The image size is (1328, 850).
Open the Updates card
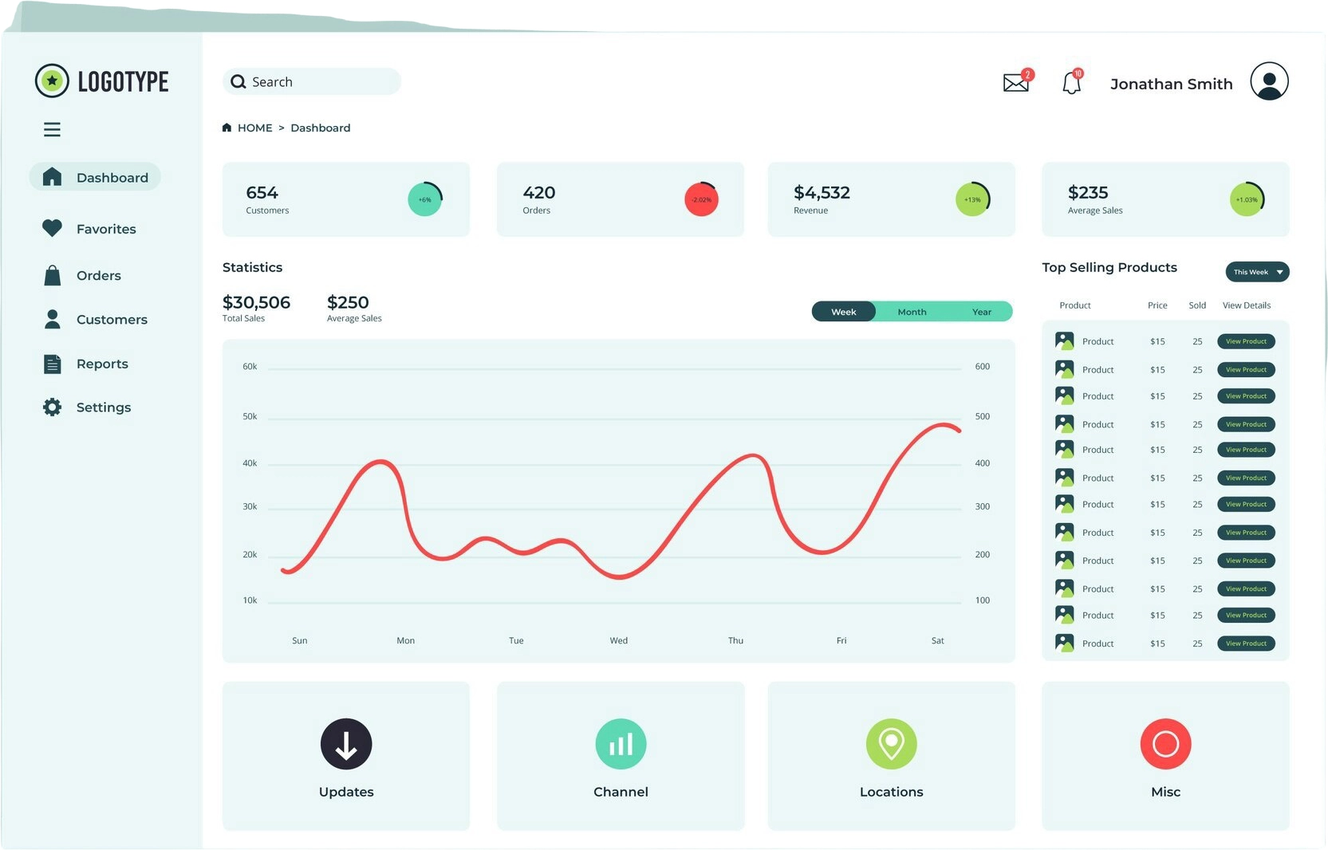[x=346, y=756]
